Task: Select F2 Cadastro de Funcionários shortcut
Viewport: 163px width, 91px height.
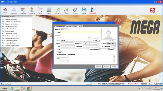Action: pos(11,22)
